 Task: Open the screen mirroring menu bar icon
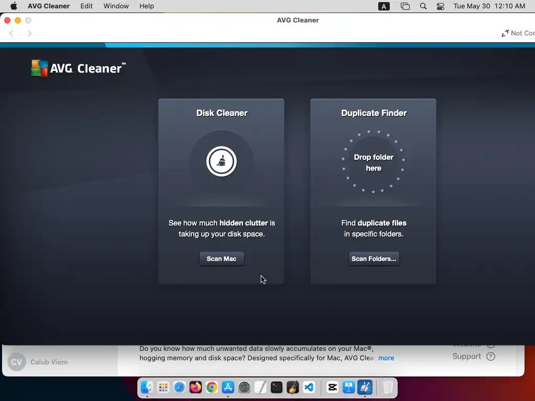point(405,6)
